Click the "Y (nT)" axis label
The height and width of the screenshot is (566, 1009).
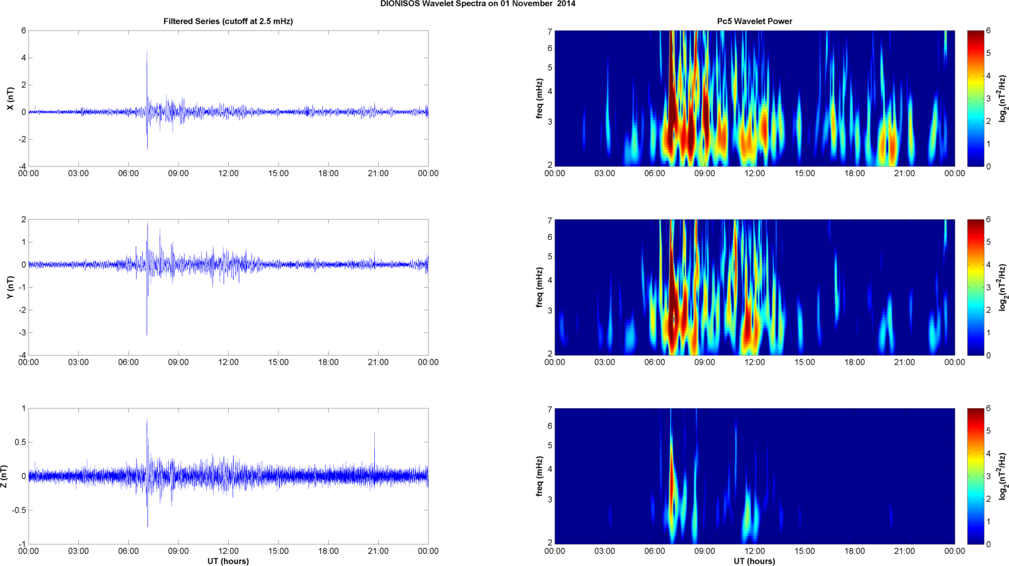coord(10,287)
